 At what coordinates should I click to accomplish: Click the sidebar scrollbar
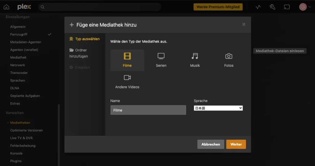tap(59, 135)
